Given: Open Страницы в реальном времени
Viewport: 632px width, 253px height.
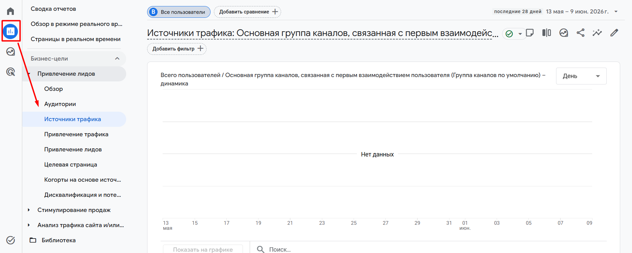Looking at the screenshot, I should pos(76,39).
